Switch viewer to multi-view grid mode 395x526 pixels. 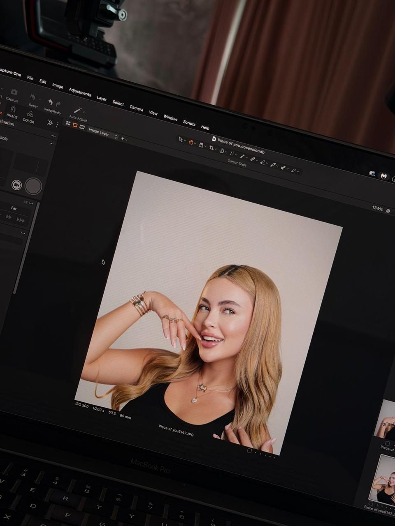coord(68,123)
